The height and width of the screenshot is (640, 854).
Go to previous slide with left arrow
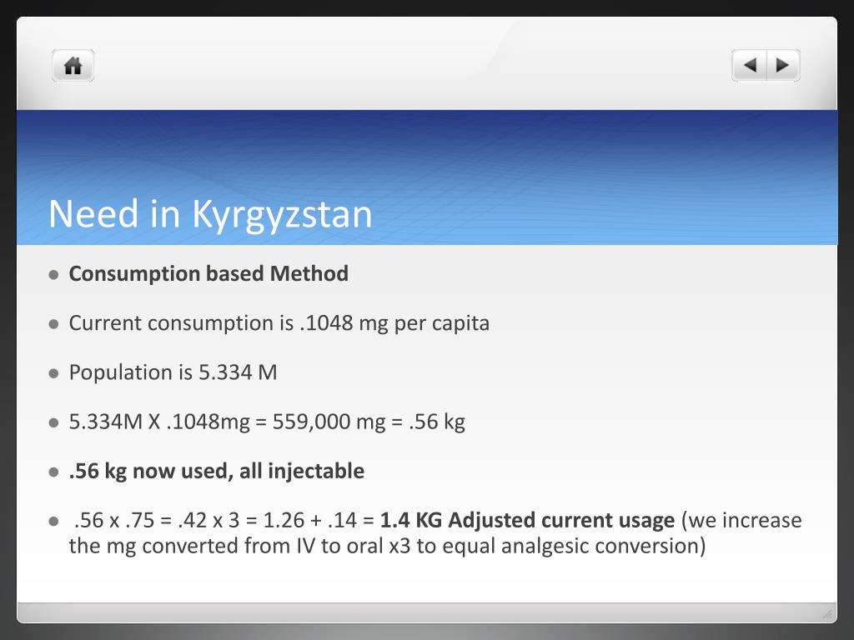(x=750, y=65)
